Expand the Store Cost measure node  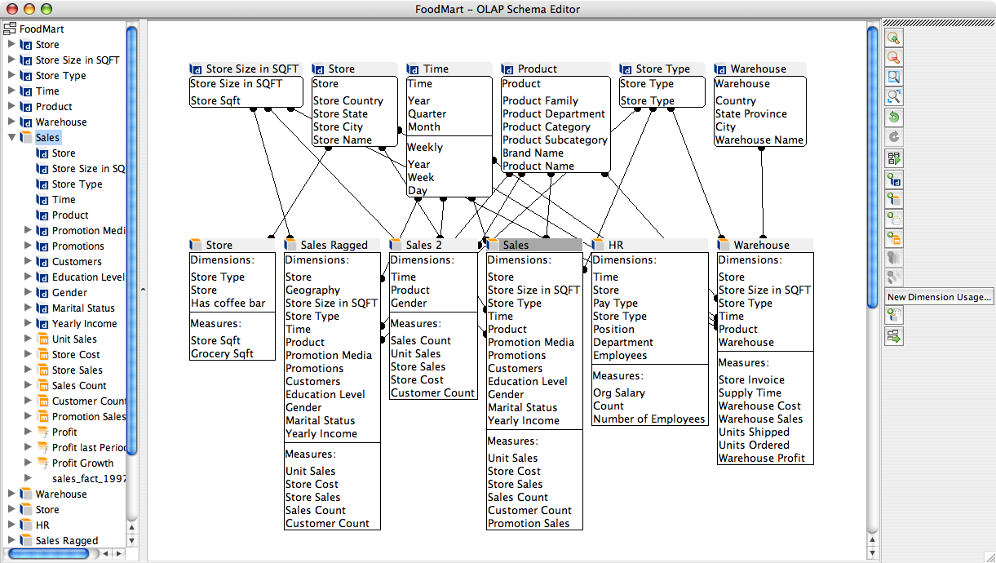(x=28, y=355)
